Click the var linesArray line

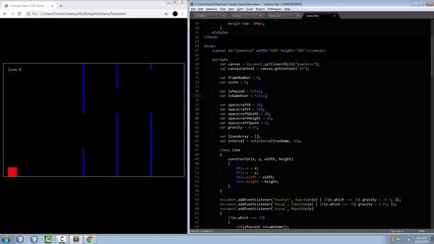pos(240,136)
